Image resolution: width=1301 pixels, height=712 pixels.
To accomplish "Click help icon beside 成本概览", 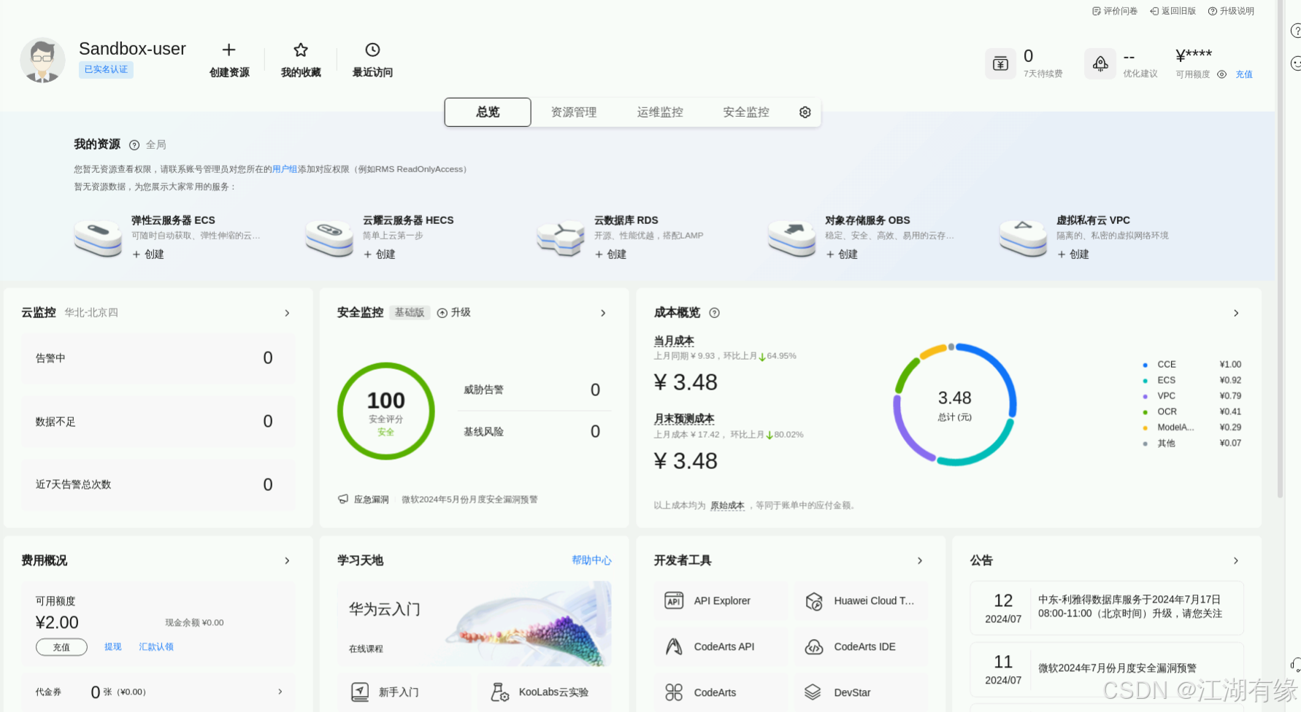I will pyautogui.click(x=714, y=313).
